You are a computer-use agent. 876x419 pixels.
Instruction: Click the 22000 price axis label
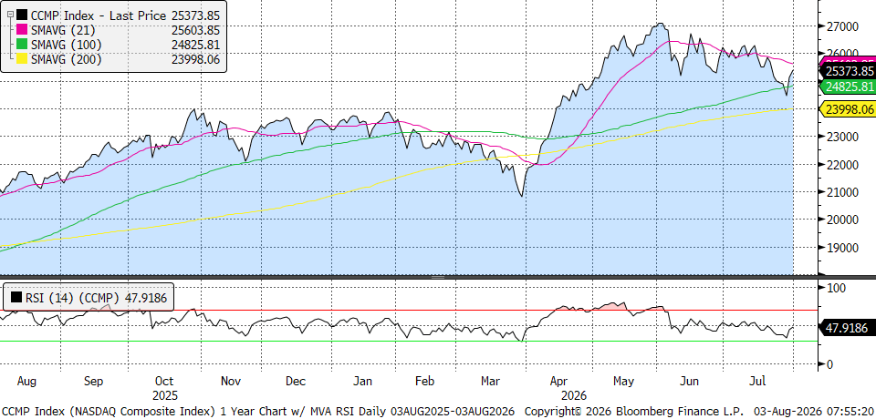click(x=842, y=165)
